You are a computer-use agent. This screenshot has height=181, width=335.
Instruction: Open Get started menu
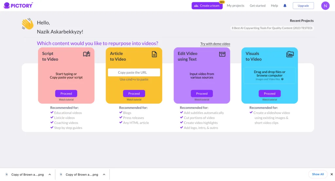coord(257,6)
